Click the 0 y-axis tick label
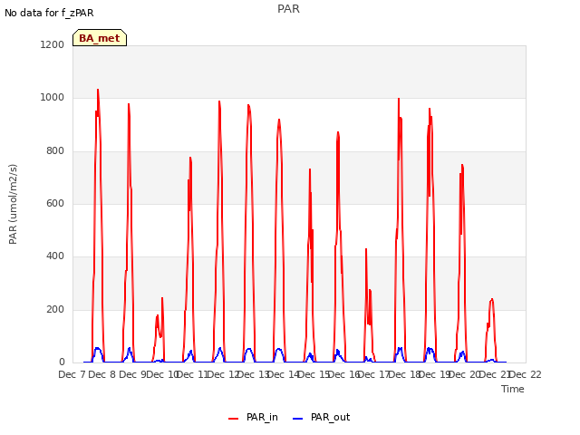The image size is (580, 435). tap(62, 362)
